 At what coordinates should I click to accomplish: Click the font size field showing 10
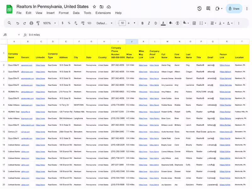point(122,23)
